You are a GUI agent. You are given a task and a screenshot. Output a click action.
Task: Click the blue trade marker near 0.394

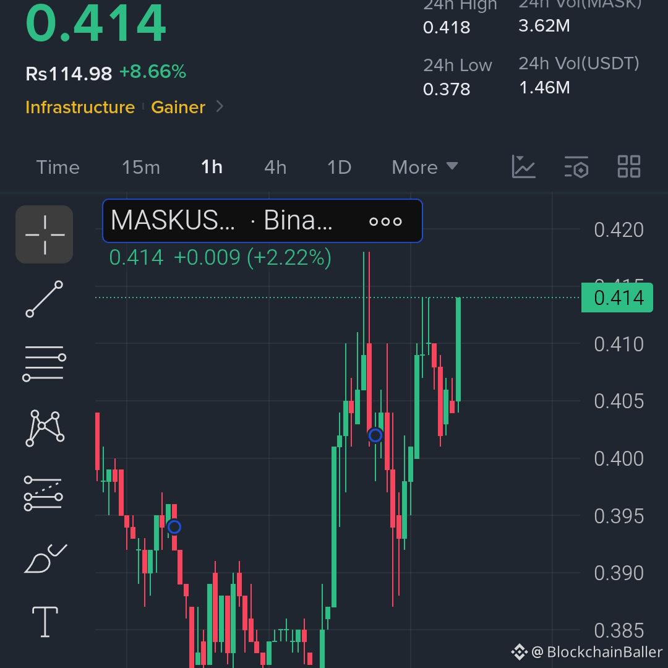174,527
